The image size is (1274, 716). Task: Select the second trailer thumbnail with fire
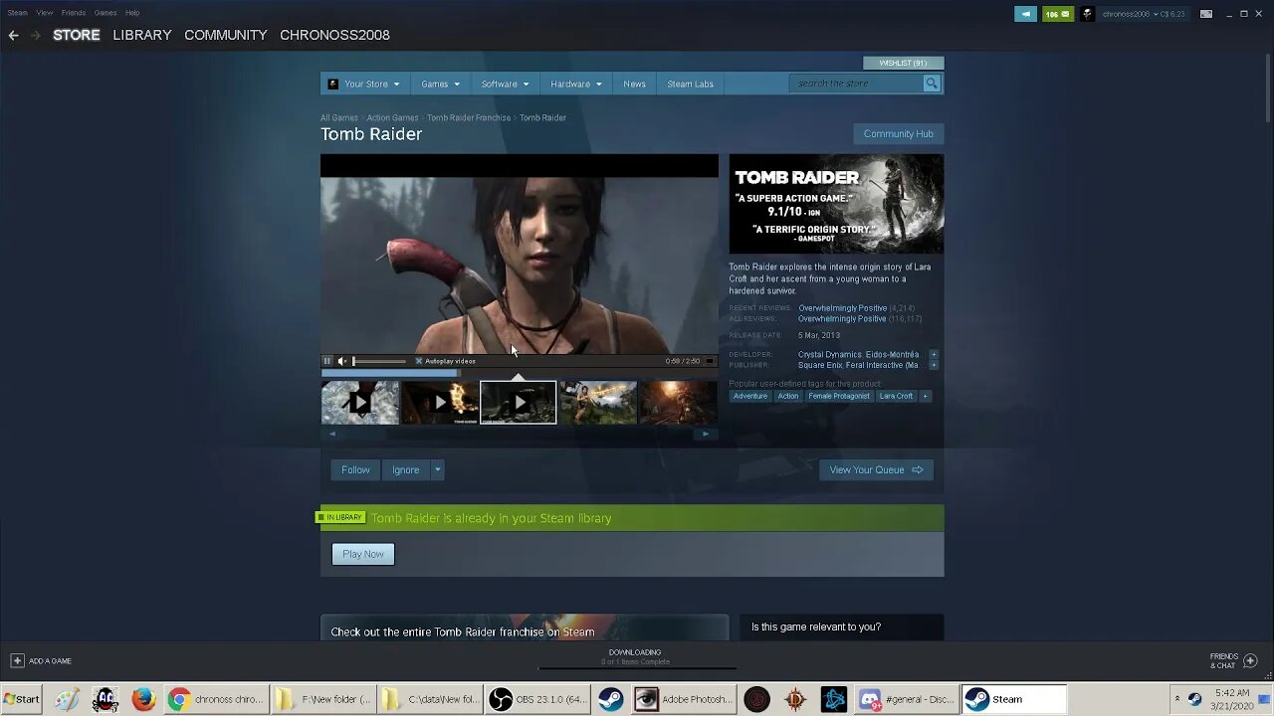(439, 403)
